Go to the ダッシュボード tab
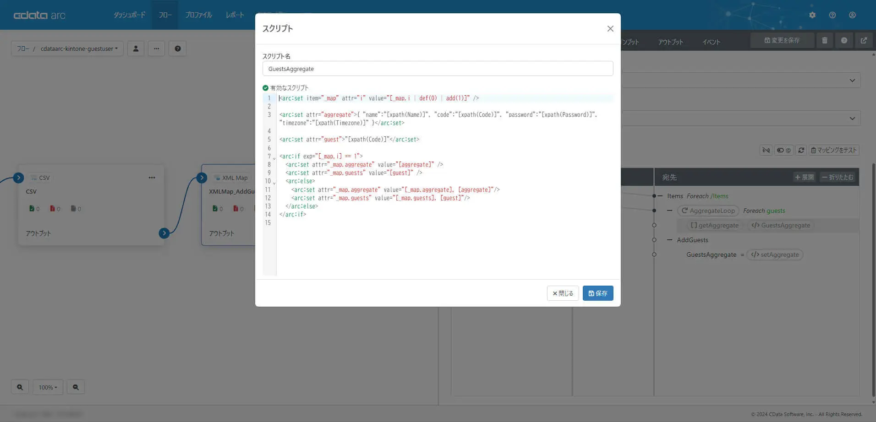The image size is (876, 422). (130, 15)
